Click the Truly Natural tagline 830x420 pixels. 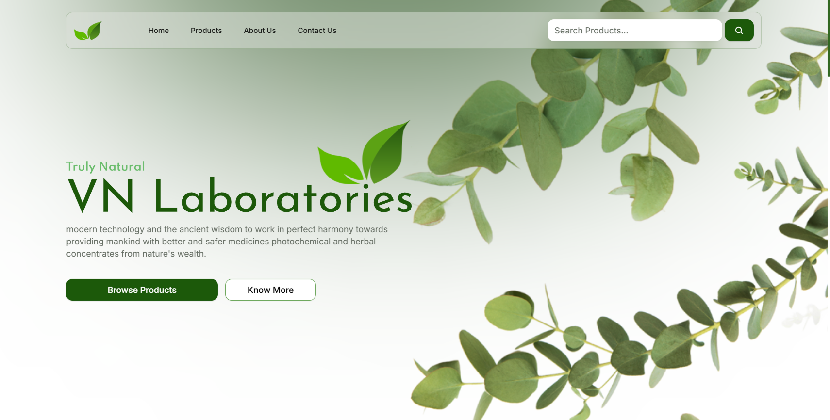[105, 166]
